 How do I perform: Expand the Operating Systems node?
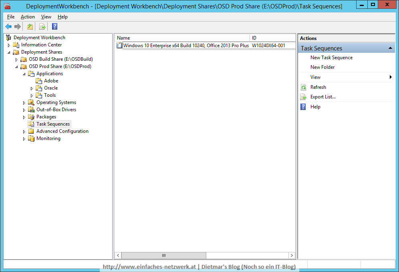[x=24, y=103]
